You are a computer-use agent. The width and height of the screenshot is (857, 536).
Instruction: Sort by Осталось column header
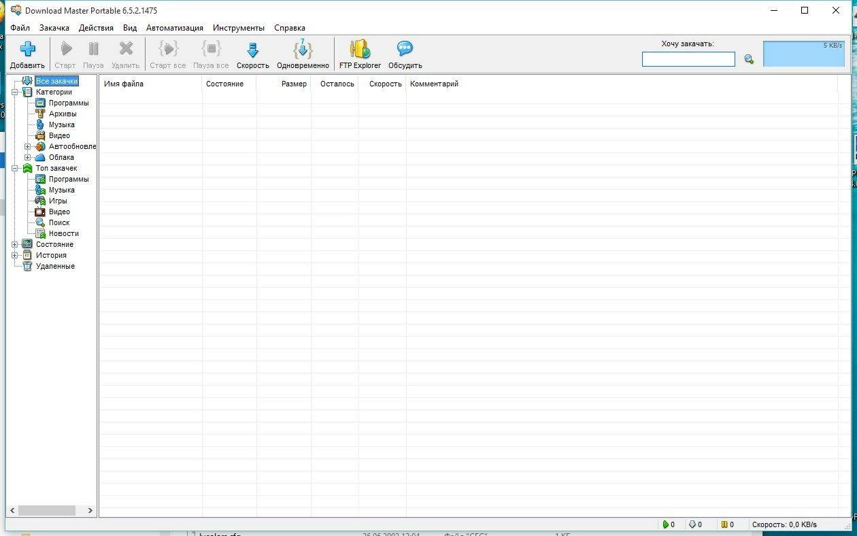335,84
